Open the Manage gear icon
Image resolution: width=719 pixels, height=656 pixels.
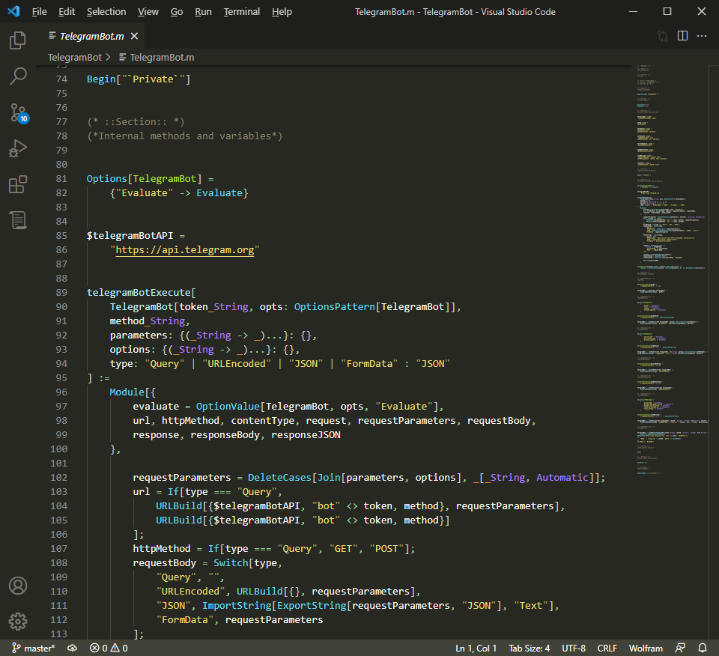point(18,622)
